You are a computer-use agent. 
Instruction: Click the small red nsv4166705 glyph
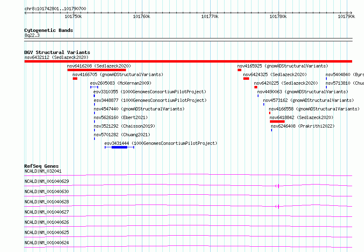point(75,79)
